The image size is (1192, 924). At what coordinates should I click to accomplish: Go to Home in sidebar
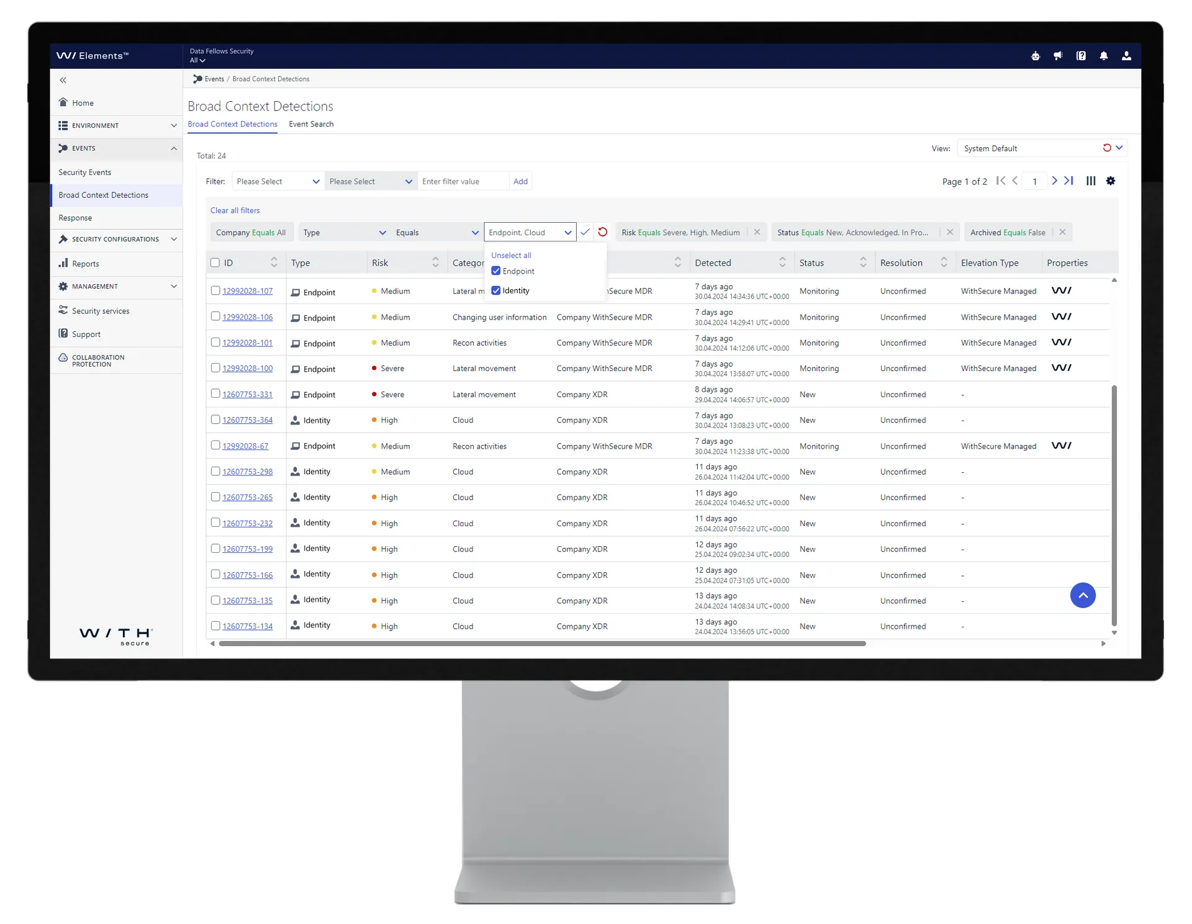[83, 103]
